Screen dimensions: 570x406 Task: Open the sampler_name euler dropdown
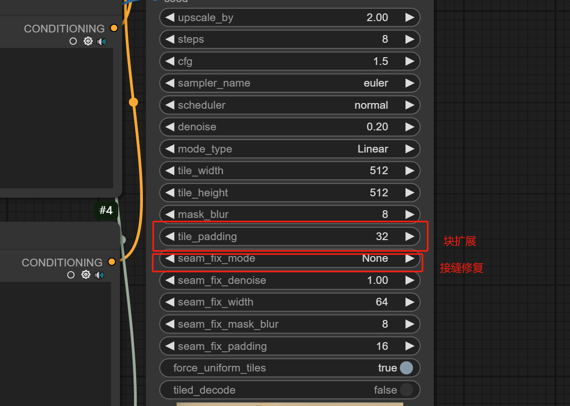289,83
